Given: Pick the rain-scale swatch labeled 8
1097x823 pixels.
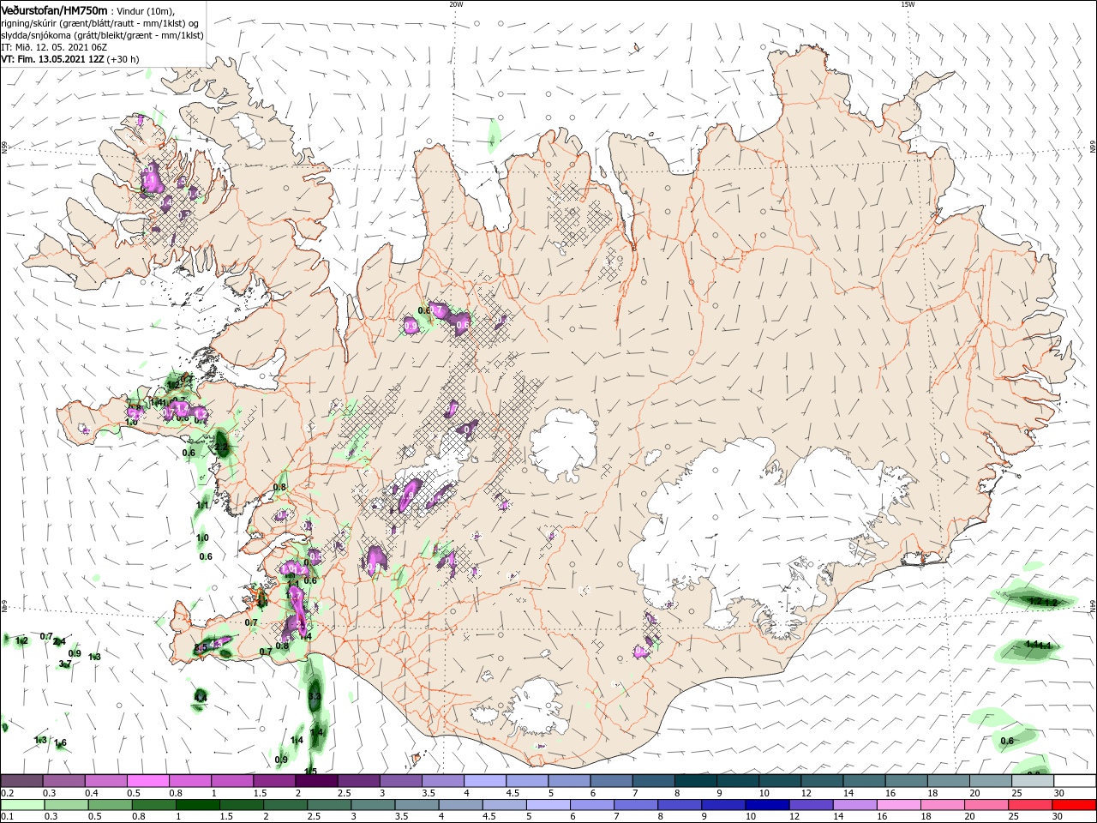Looking at the screenshot, I should pyautogui.click(x=680, y=804).
